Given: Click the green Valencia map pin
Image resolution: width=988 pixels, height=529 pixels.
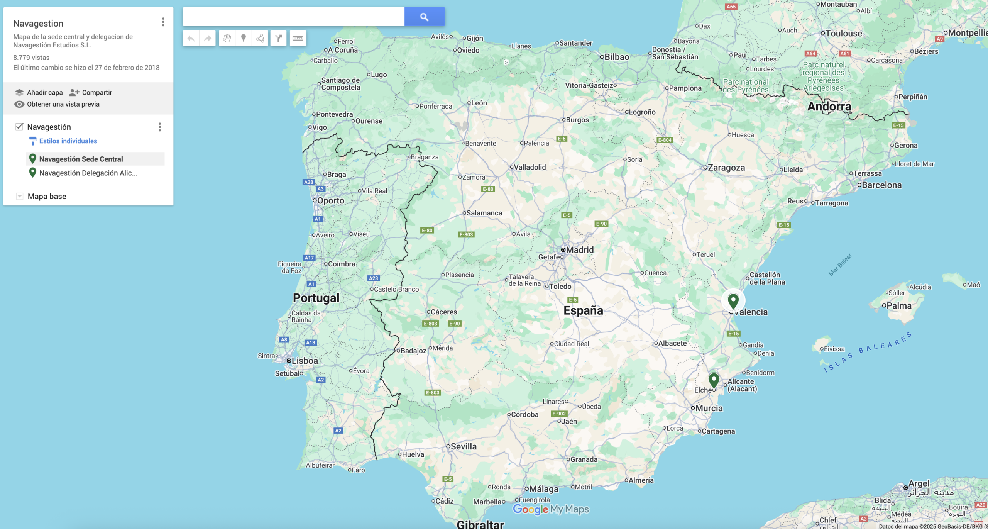Looking at the screenshot, I should pos(733,300).
